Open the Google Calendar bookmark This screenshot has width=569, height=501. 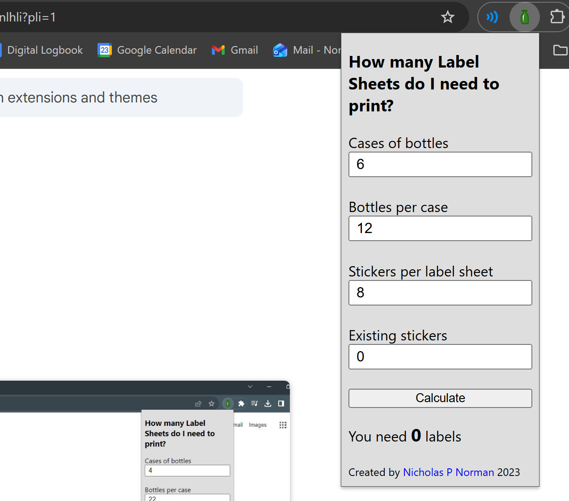tap(147, 50)
